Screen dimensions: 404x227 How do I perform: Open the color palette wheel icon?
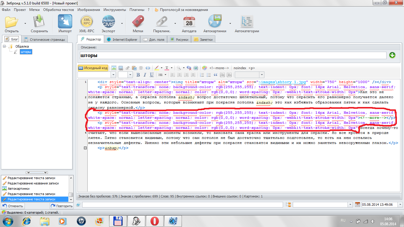[x=205, y=68]
